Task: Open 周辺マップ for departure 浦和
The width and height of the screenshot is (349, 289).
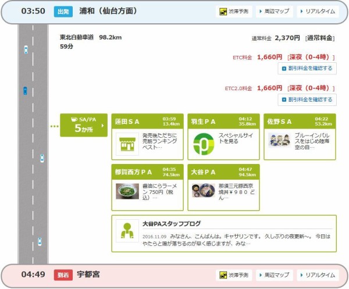Action: [x=275, y=12]
